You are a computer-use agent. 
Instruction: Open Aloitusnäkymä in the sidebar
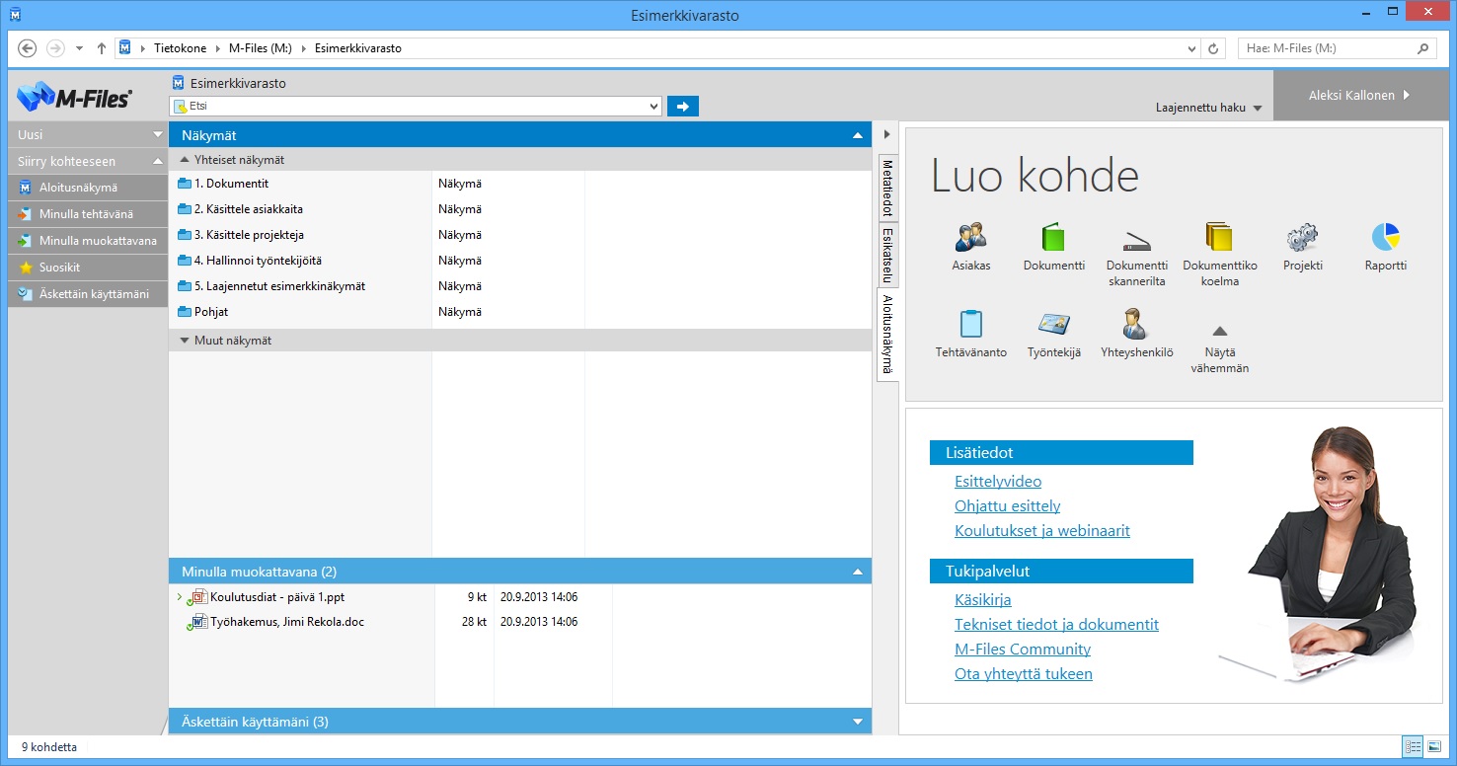[x=87, y=188]
